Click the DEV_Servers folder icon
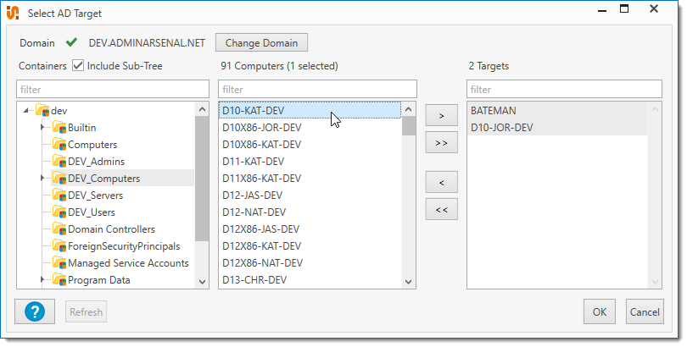The height and width of the screenshot is (347, 687). [x=59, y=195]
